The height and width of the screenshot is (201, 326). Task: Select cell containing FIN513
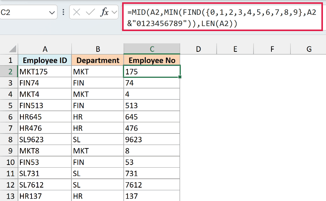(45, 105)
